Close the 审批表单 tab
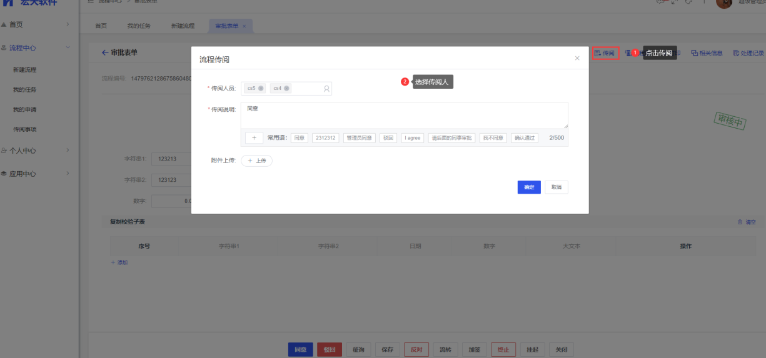 point(244,26)
